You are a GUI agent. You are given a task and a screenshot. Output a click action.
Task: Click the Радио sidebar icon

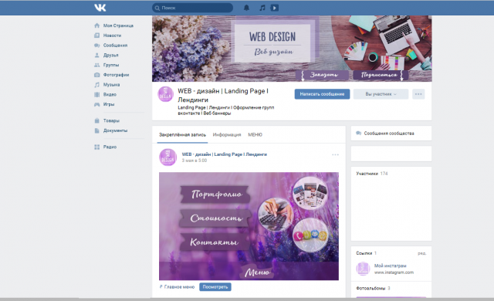point(97,147)
